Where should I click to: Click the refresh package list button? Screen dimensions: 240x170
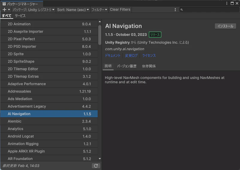(96, 166)
